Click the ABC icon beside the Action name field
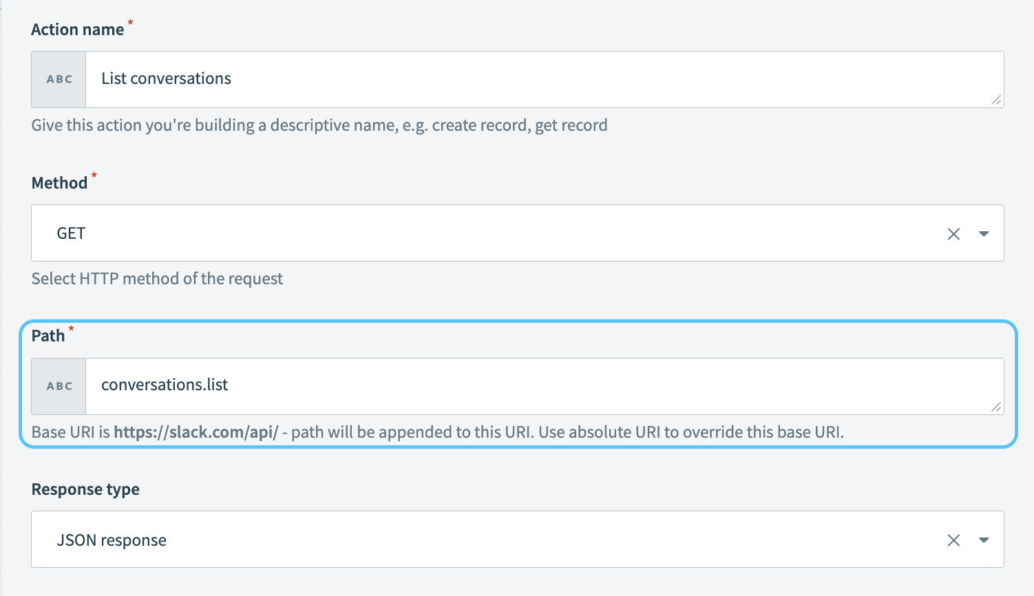Viewport: 1034px width, 596px height. [x=58, y=79]
